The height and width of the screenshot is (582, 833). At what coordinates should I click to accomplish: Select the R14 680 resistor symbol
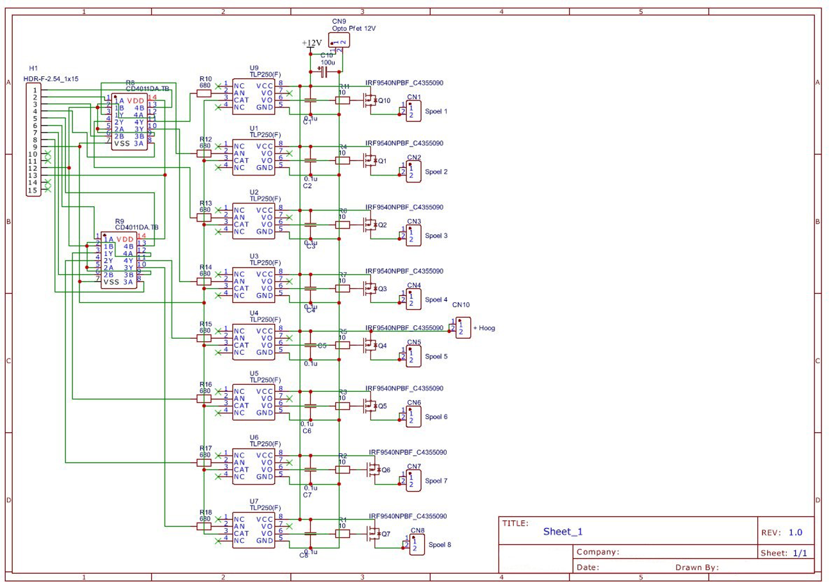(x=204, y=282)
